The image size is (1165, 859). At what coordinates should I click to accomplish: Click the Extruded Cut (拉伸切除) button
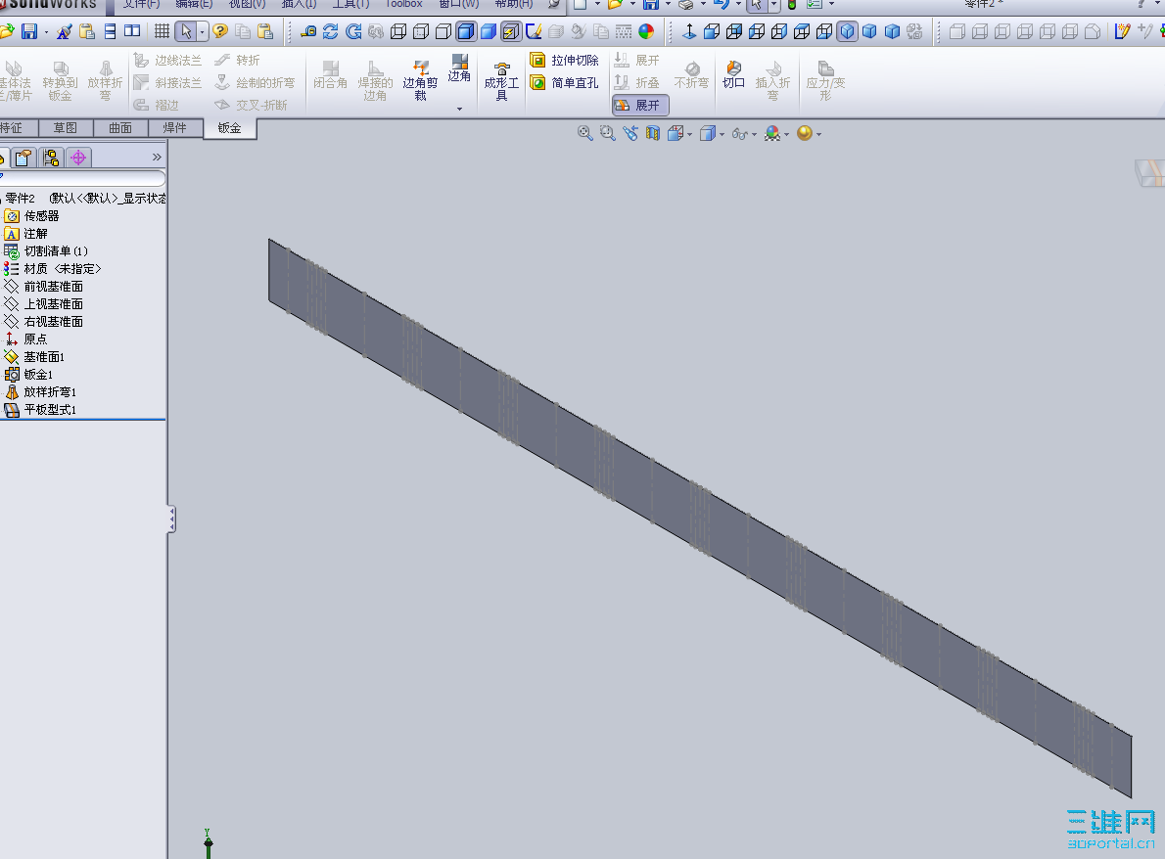click(565, 60)
